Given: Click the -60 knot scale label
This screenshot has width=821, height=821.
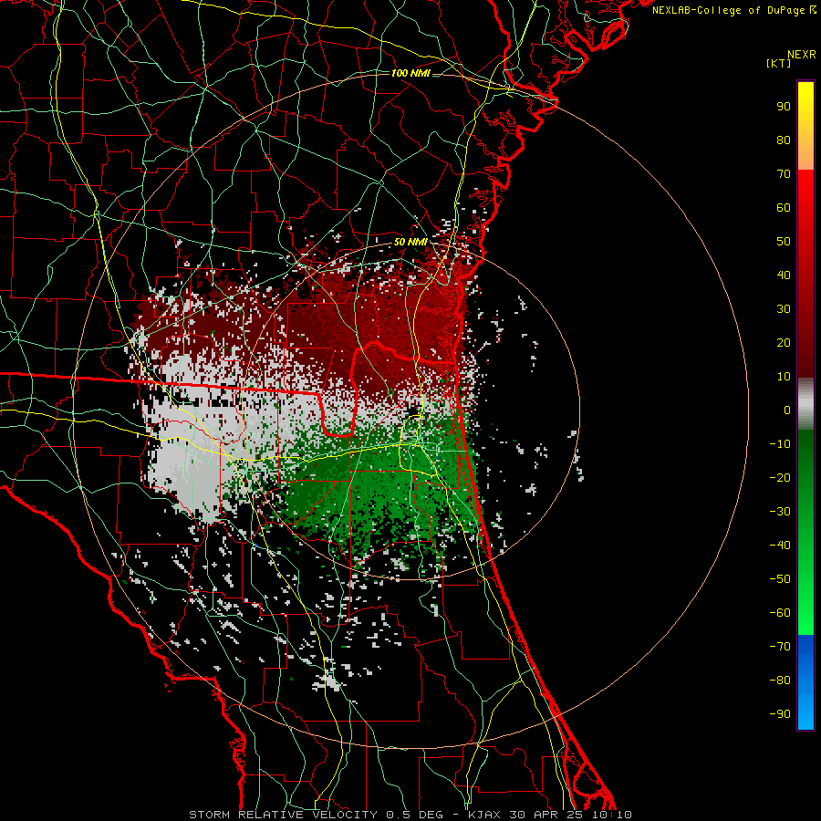Looking at the screenshot, I should point(780,613).
